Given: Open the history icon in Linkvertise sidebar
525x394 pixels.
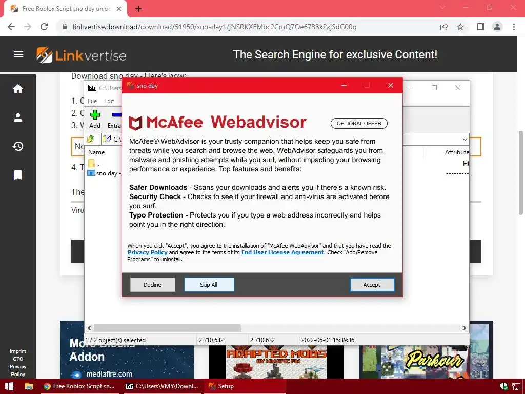Looking at the screenshot, I should [x=18, y=146].
